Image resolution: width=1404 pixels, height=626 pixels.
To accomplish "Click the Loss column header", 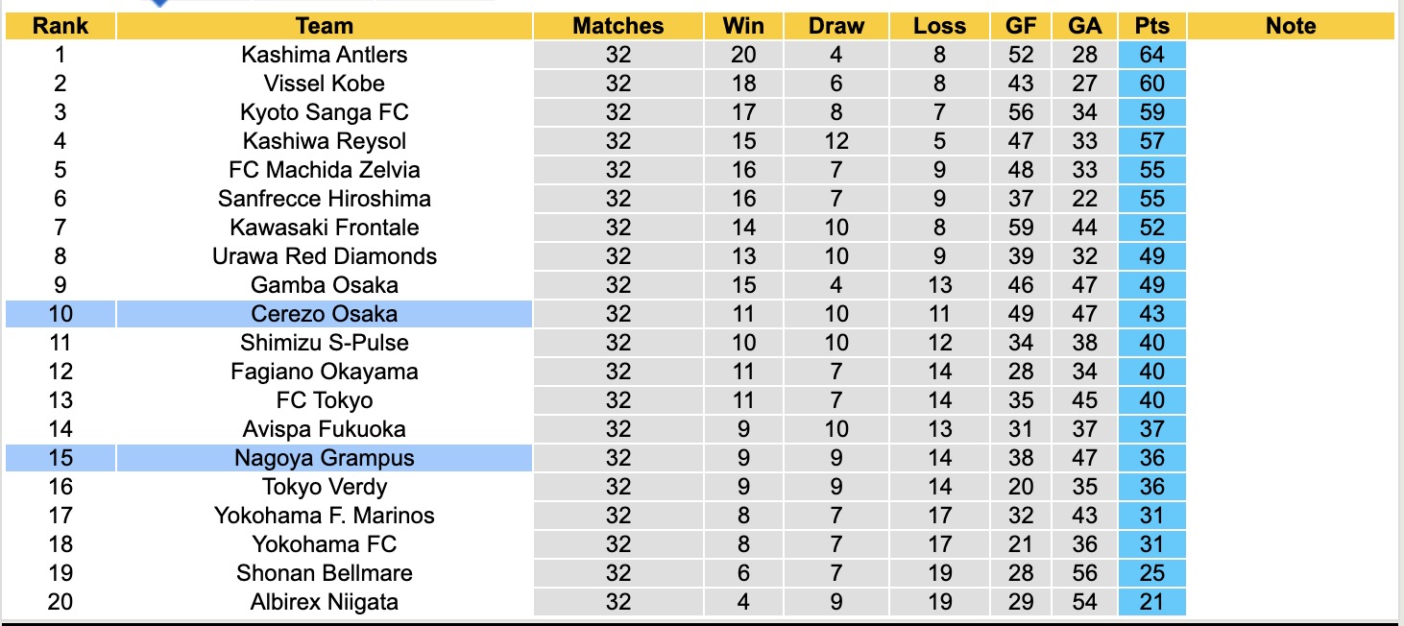I will coord(939,26).
